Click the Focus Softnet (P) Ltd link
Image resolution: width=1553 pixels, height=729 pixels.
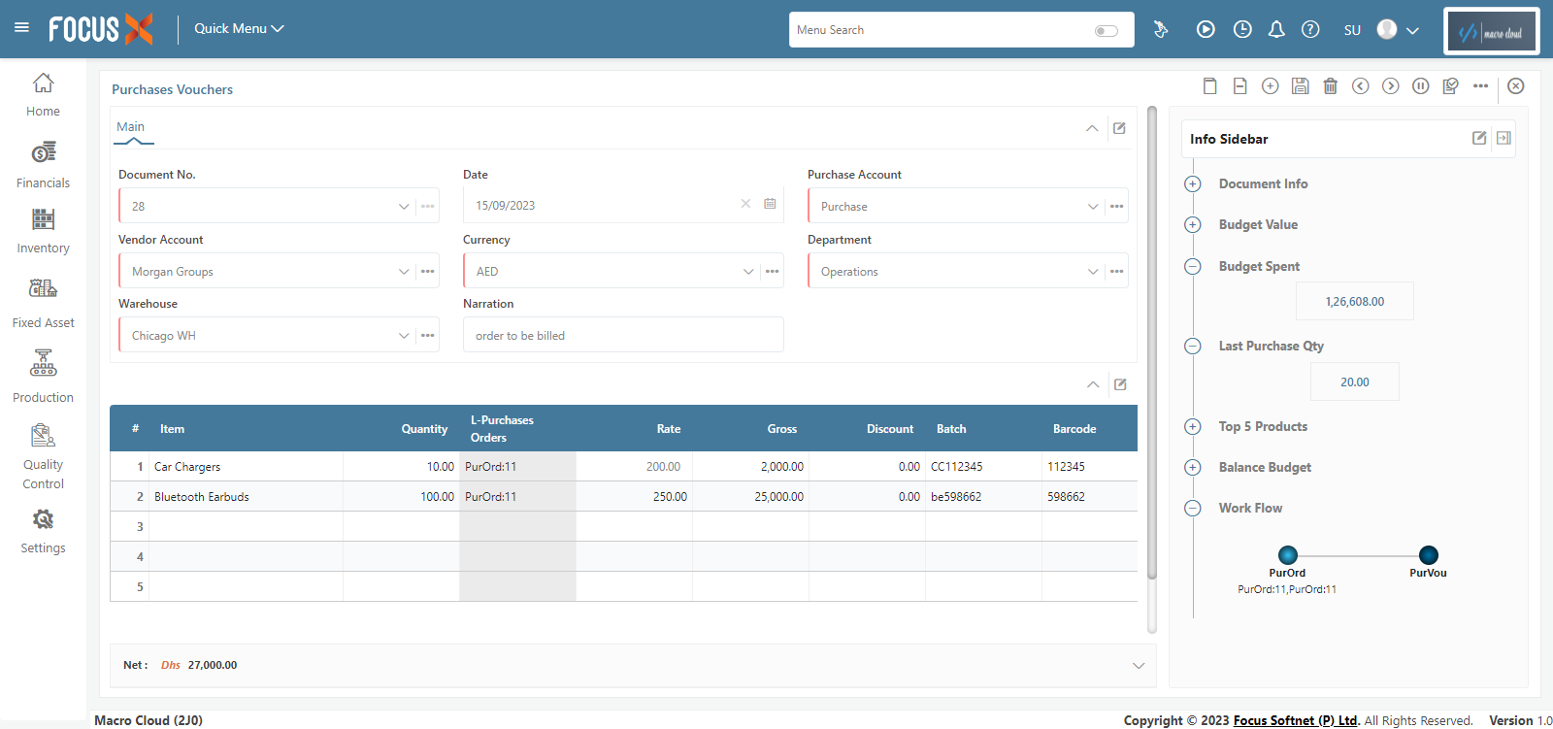[1296, 720]
